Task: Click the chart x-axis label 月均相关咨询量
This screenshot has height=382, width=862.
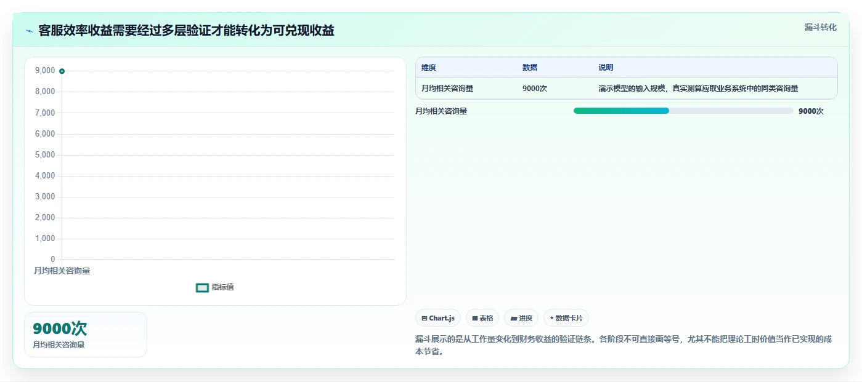Action: tap(62, 271)
